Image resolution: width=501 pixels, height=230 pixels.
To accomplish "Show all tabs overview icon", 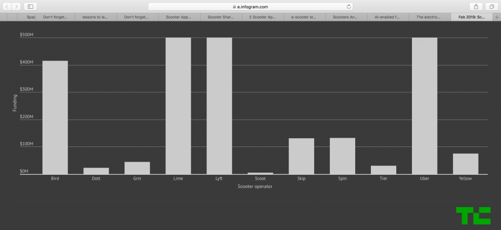I will [491, 6].
